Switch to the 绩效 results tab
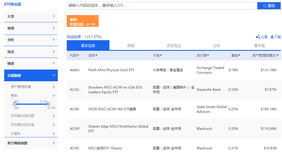Screen dimensions: 282x153 click(x=131, y=46)
